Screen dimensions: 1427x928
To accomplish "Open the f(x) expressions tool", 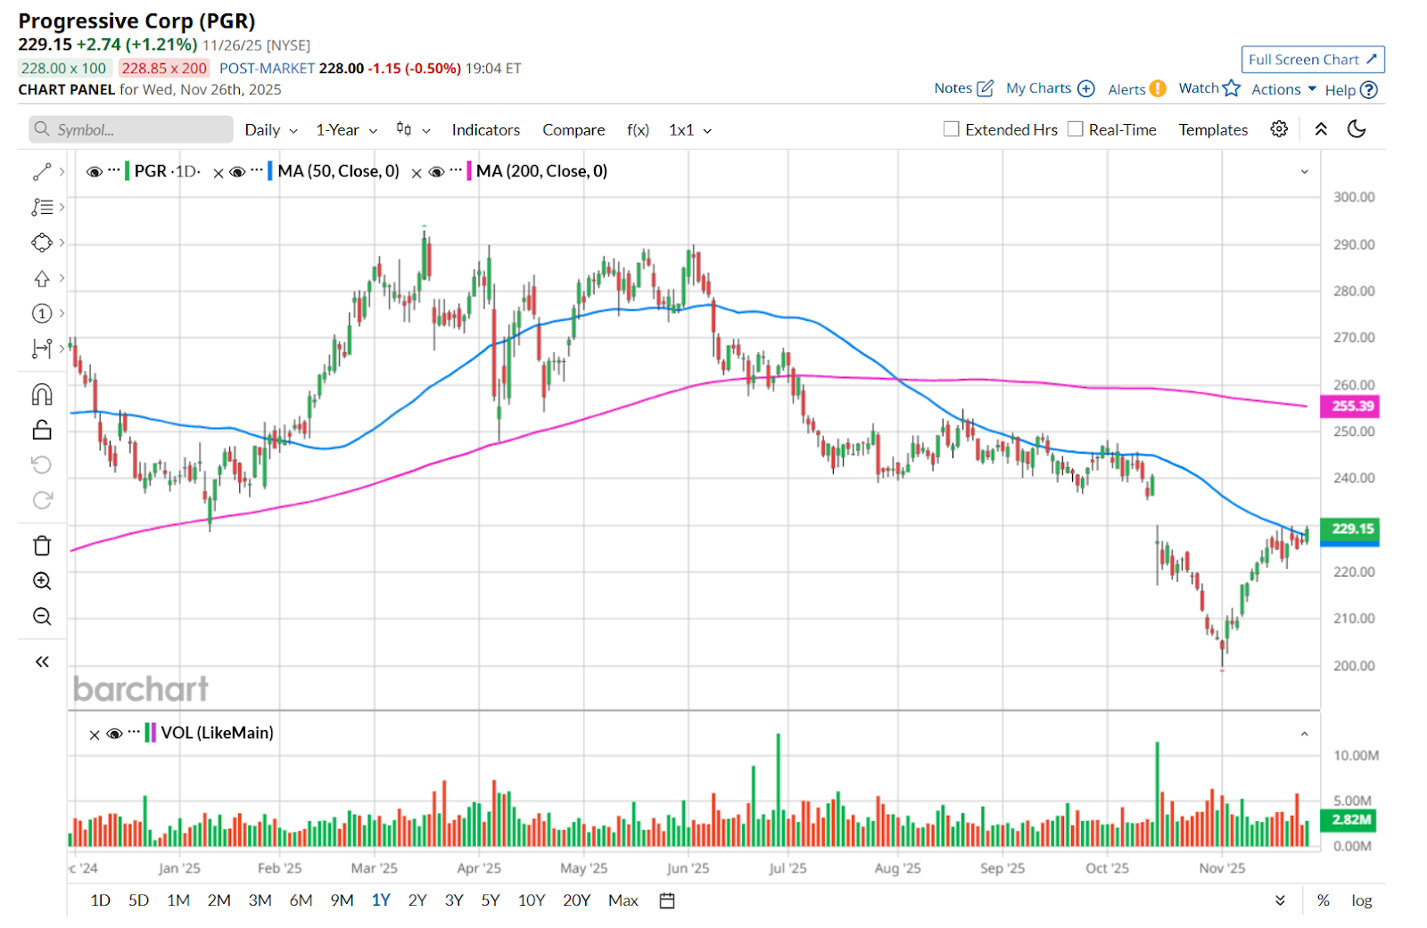I will (638, 130).
